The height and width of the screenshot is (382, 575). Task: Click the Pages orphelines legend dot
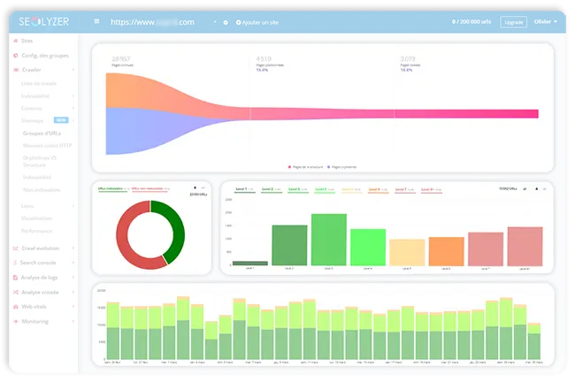(x=328, y=167)
